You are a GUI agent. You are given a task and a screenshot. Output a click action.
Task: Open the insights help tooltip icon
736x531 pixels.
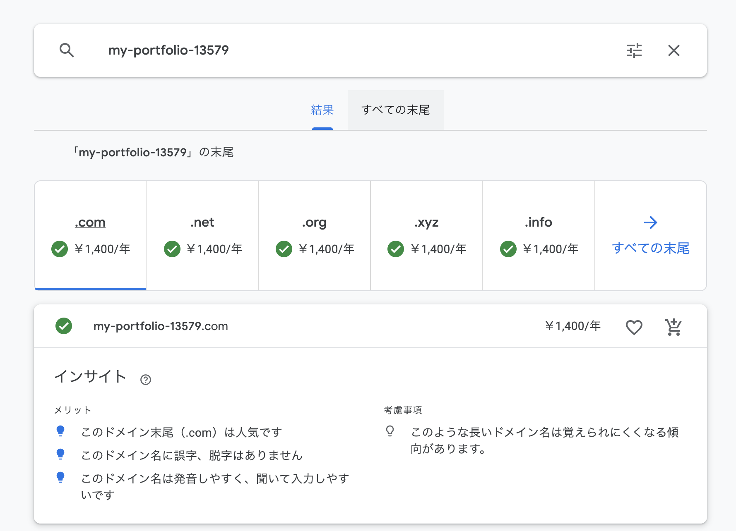(146, 379)
